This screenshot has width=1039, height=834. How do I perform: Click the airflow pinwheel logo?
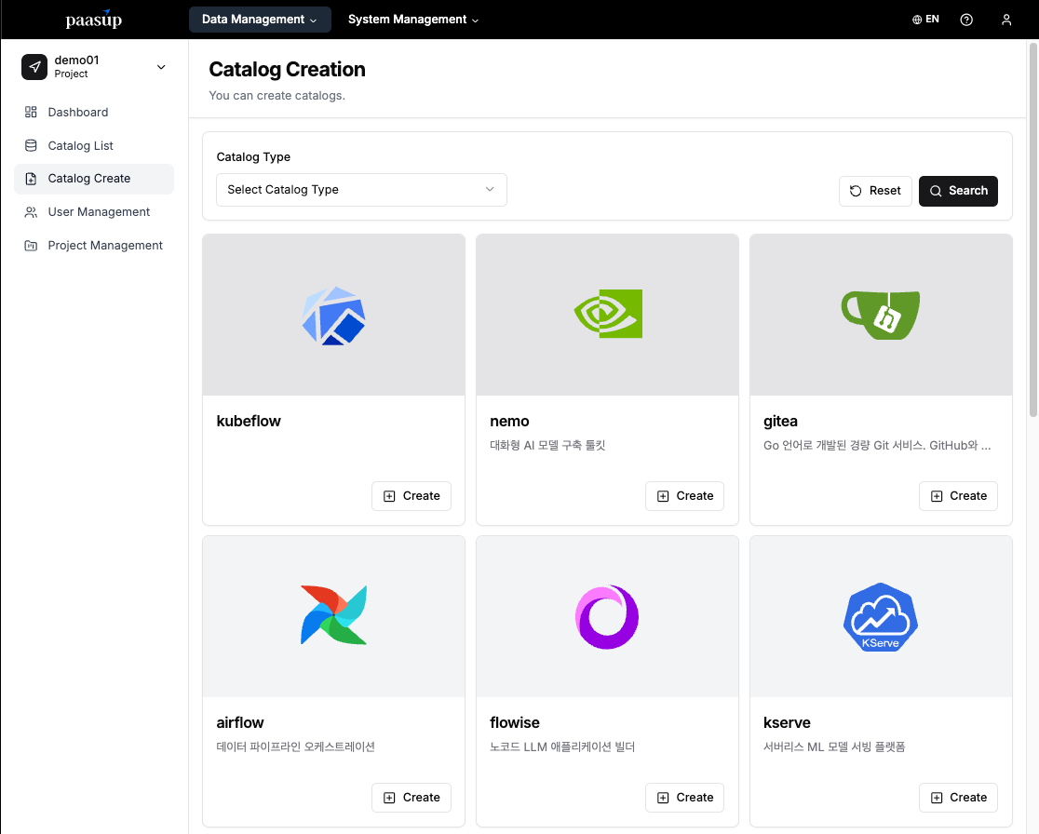click(x=333, y=614)
